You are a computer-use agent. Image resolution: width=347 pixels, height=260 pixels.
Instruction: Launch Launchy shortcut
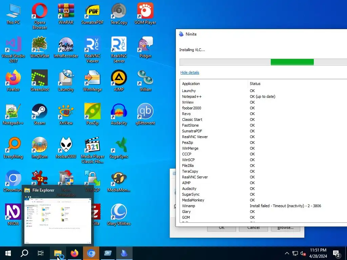pyautogui.click(x=66, y=81)
